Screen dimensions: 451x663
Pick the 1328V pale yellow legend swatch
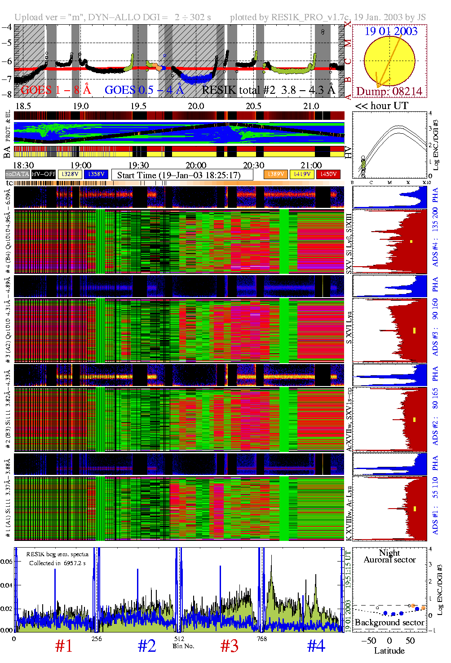point(70,174)
